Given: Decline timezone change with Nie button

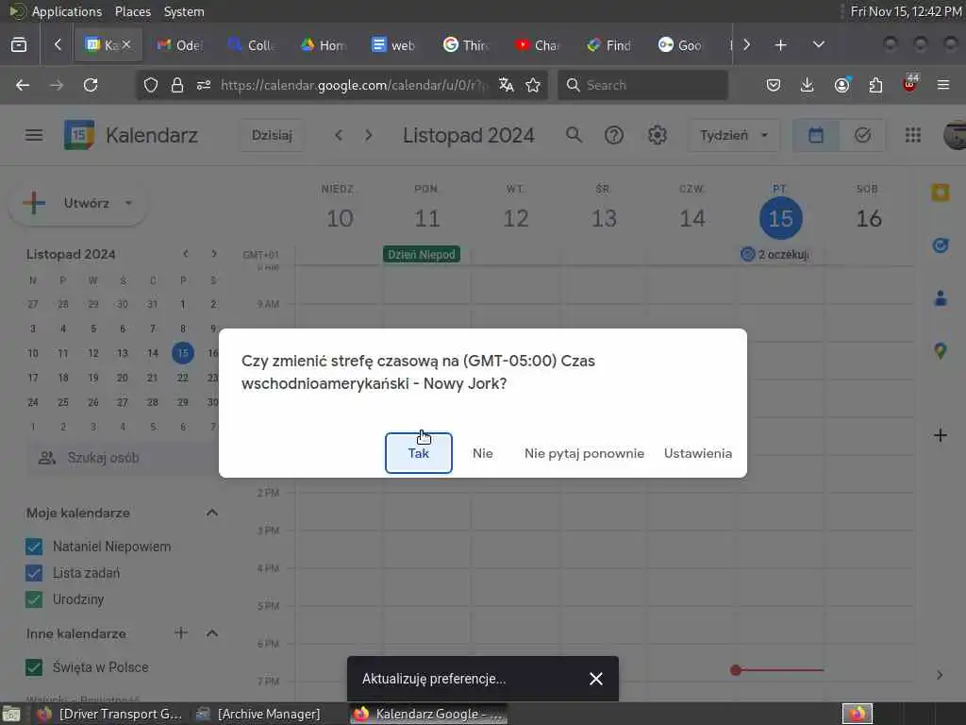Looking at the screenshot, I should (482, 453).
